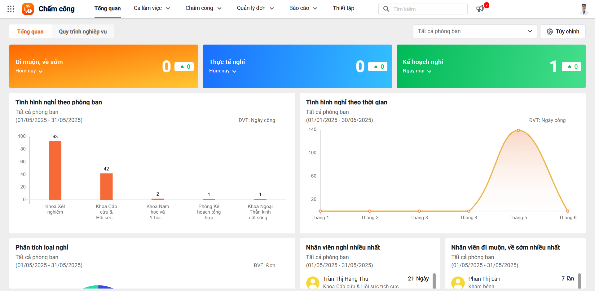The height and width of the screenshot is (291, 595).
Task: Open the user profile avatar
Action: 584,9
